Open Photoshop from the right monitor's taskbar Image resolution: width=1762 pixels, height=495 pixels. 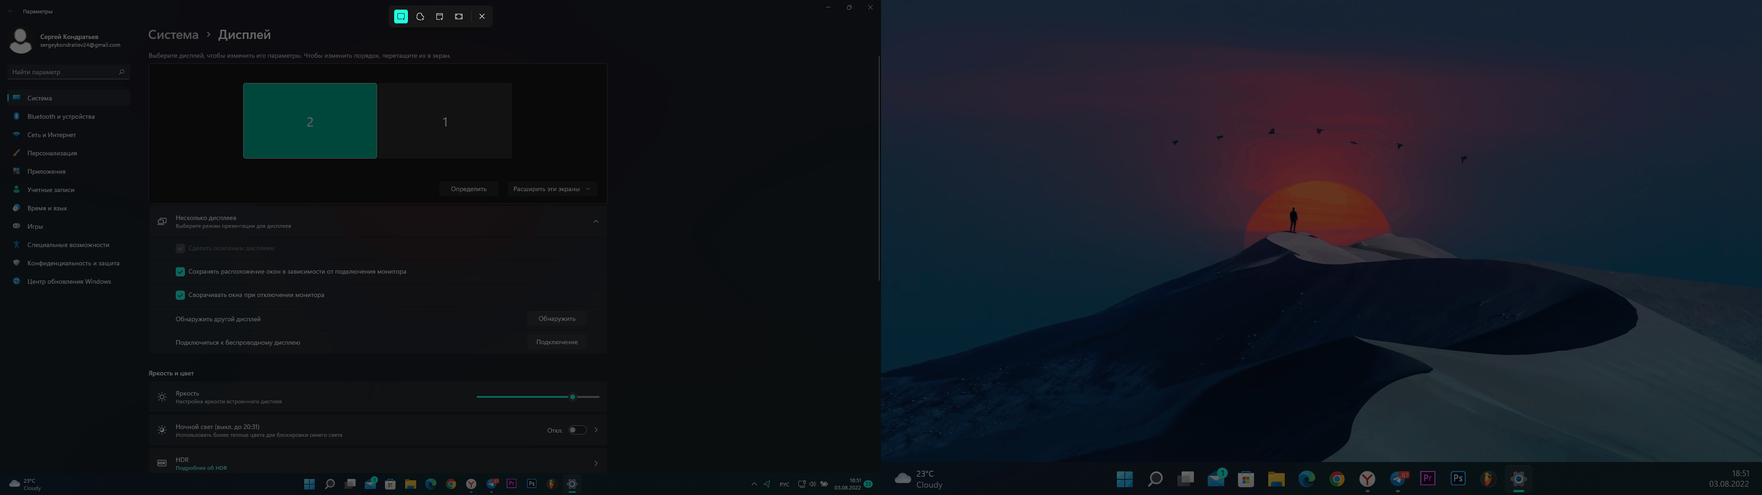(x=1458, y=478)
